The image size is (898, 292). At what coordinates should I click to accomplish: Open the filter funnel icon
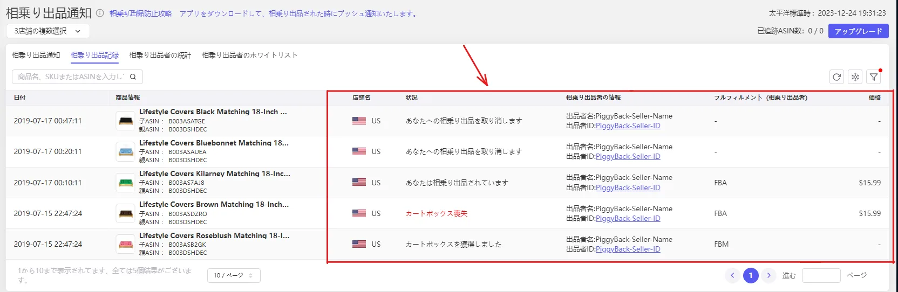(x=874, y=77)
